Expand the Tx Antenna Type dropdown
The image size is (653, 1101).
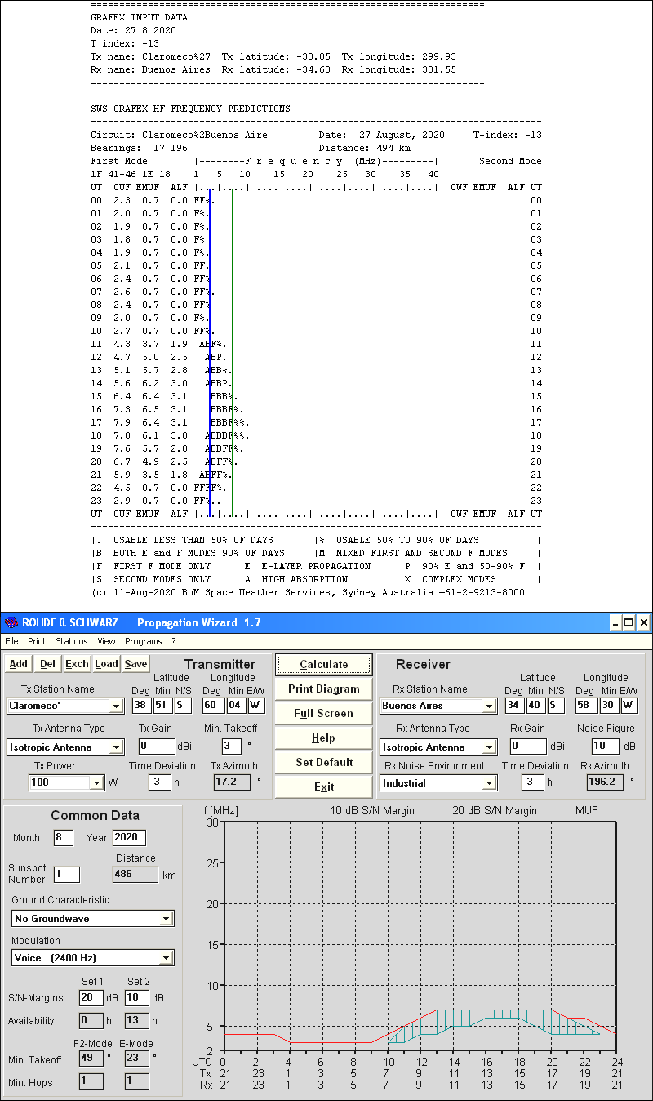116,747
